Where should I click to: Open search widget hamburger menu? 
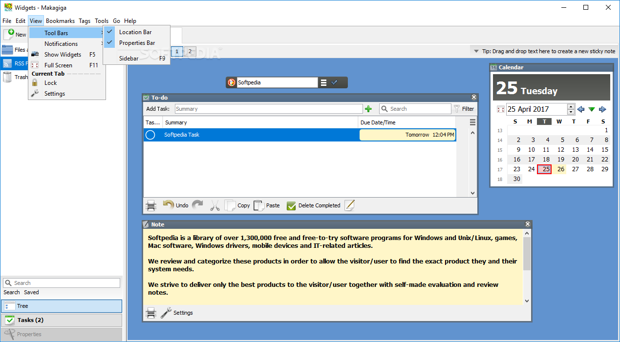pos(323,82)
